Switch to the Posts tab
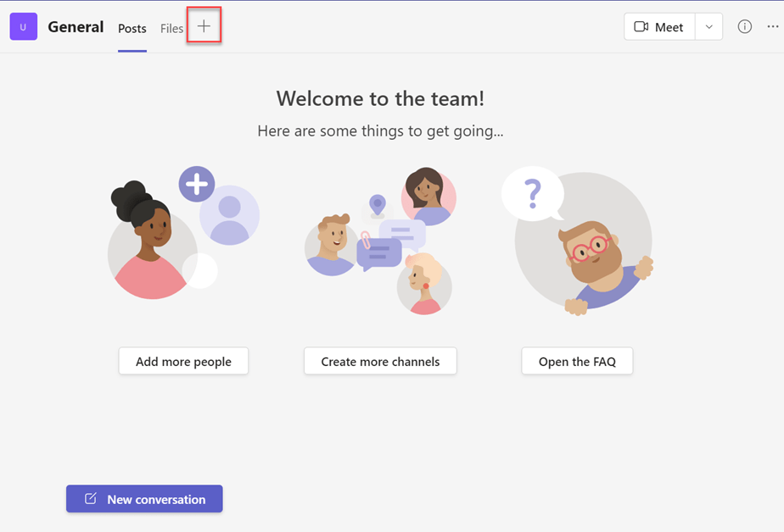 coord(132,29)
